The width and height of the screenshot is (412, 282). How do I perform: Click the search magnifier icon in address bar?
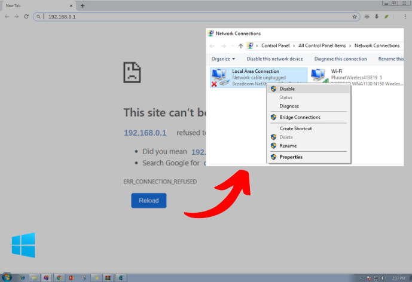tap(38, 17)
